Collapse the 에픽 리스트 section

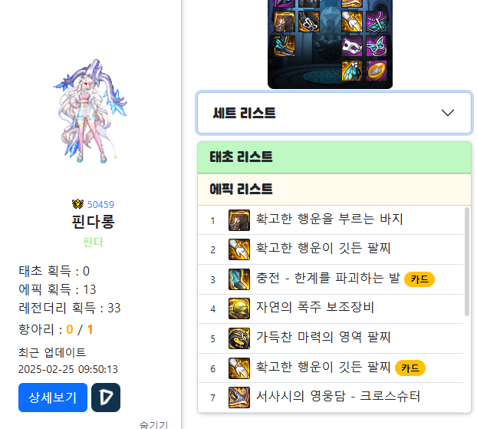pyautogui.click(x=334, y=190)
